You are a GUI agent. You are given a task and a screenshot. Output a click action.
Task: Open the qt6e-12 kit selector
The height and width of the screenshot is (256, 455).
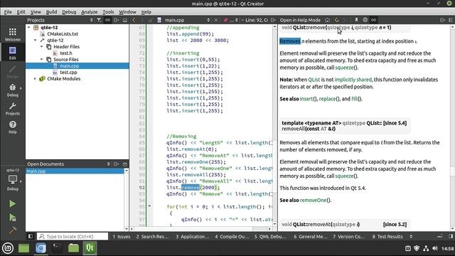point(13,179)
